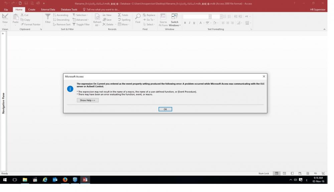Collapse the ribbon using the chevron arrow

pos(324,29)
